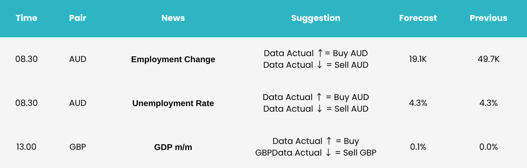Click the up arrow beside Buy AUD for Employment Change
Image resolution: width=527 pixels, height=168 pixels.
[320, 53]
